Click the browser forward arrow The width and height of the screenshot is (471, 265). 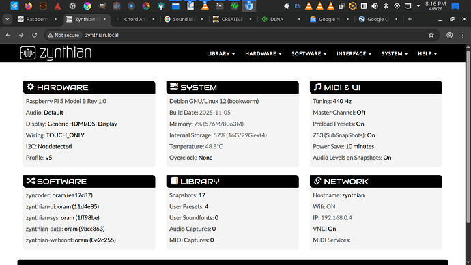tap(21, 35)
